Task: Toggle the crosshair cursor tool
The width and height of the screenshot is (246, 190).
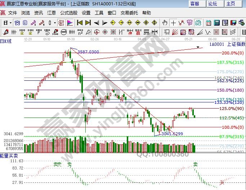Action: [174, 23]
